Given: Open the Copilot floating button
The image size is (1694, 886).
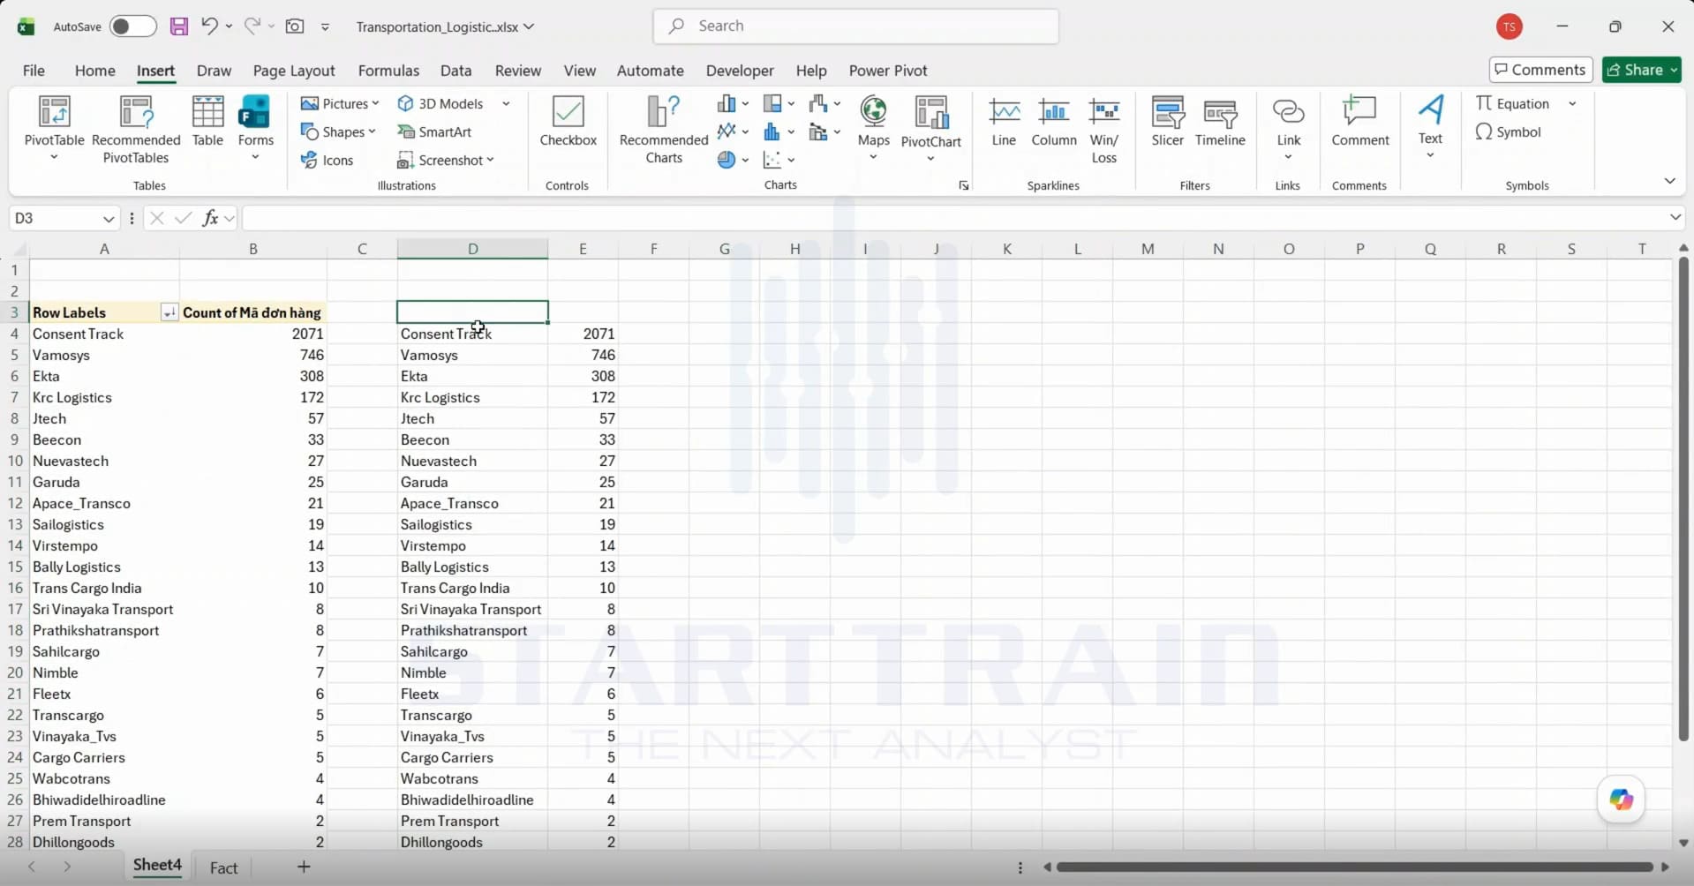Looking at the screenshot, I should pos(1621,800).
